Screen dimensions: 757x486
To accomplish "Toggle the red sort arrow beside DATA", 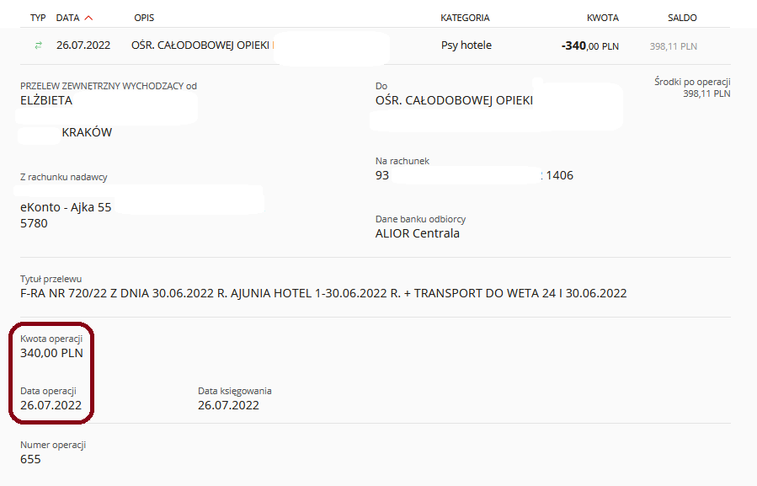I will tap(88, 18).
